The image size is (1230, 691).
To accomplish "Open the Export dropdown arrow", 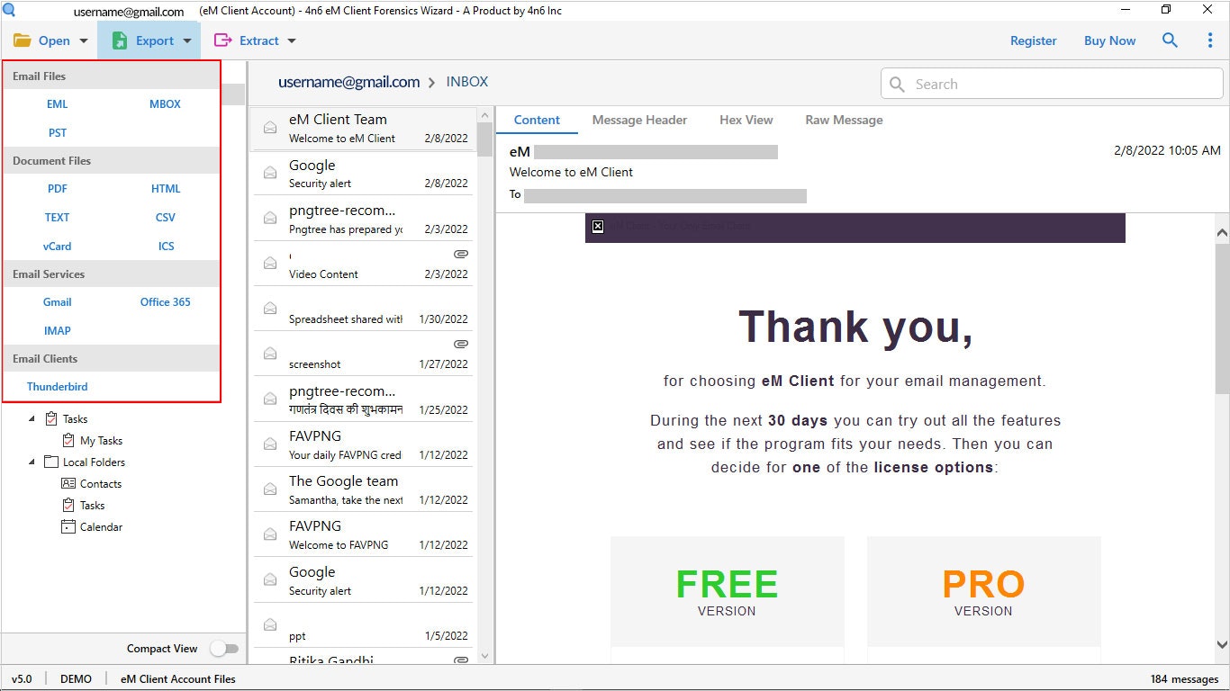I will click(187, 41).
